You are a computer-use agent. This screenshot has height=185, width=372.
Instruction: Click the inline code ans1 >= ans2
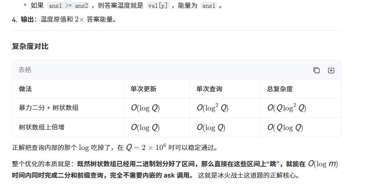[x=69, y=6]
